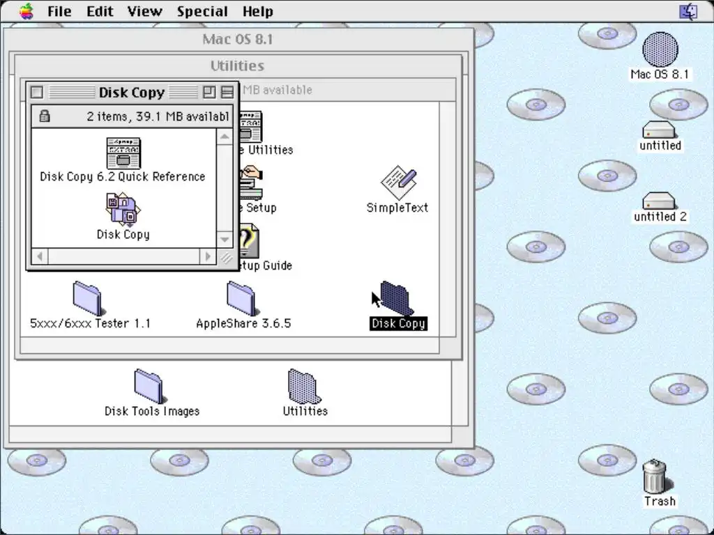
Task: Click the up scroll arrow in Disk Copy window
Action: 225,137
